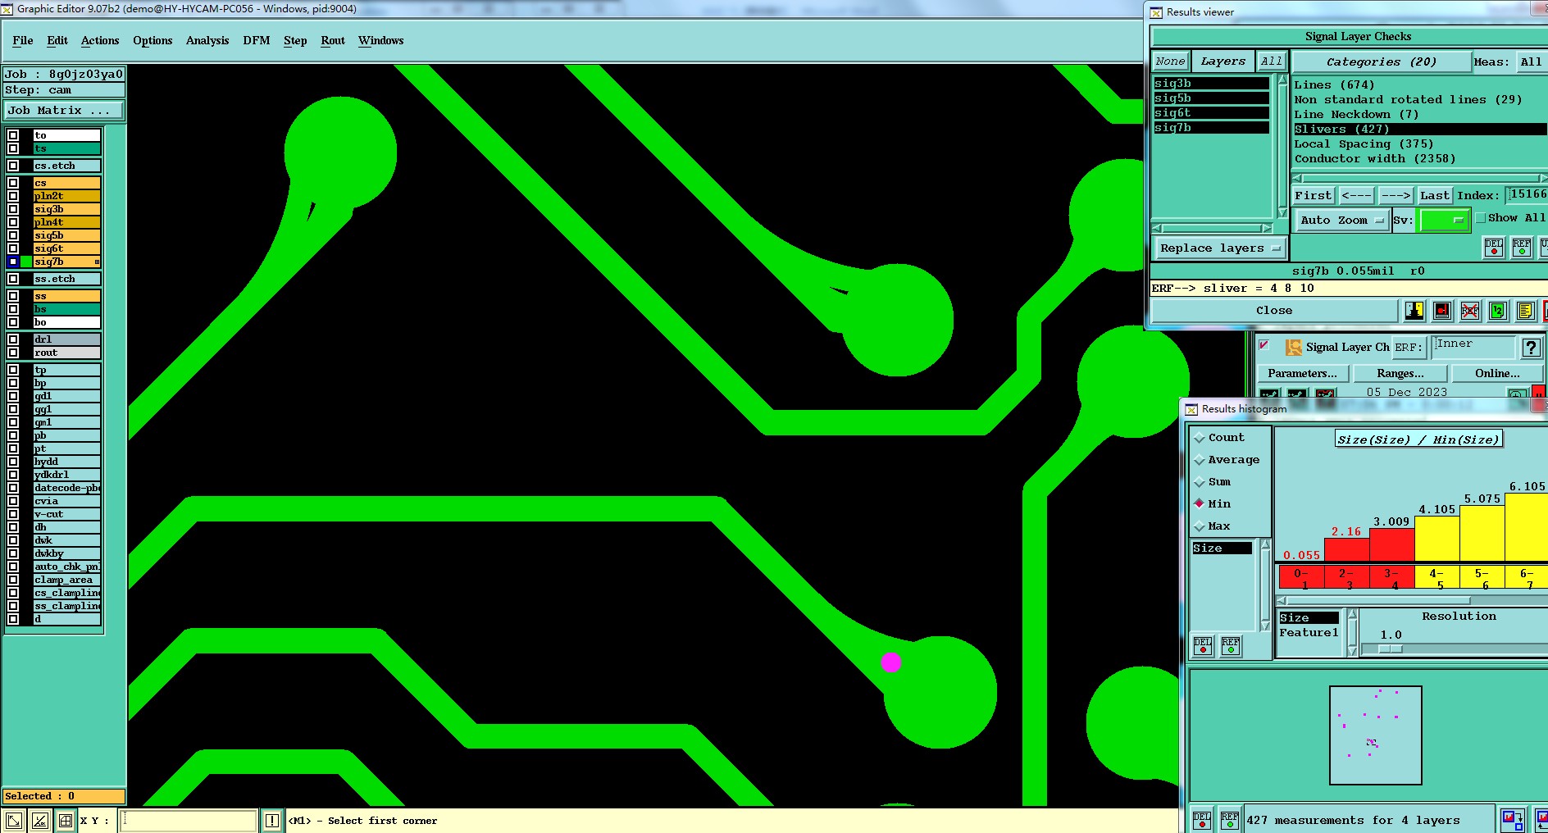The height and width of the screenshot is (833, 1548).
Task: Click the crossed-out REF icon
Action: coord(1470,310)
